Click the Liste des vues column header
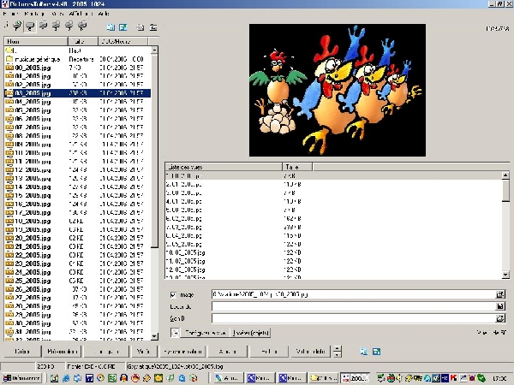The image size is (514, 385). coord(224,167)
